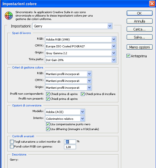Cancel with the Annulla button

tap(139, 21)
